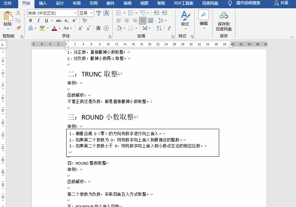The height and width of the screenshot is (207, 296).
Task: Apply character shading icon
Action: click(98, 28)
